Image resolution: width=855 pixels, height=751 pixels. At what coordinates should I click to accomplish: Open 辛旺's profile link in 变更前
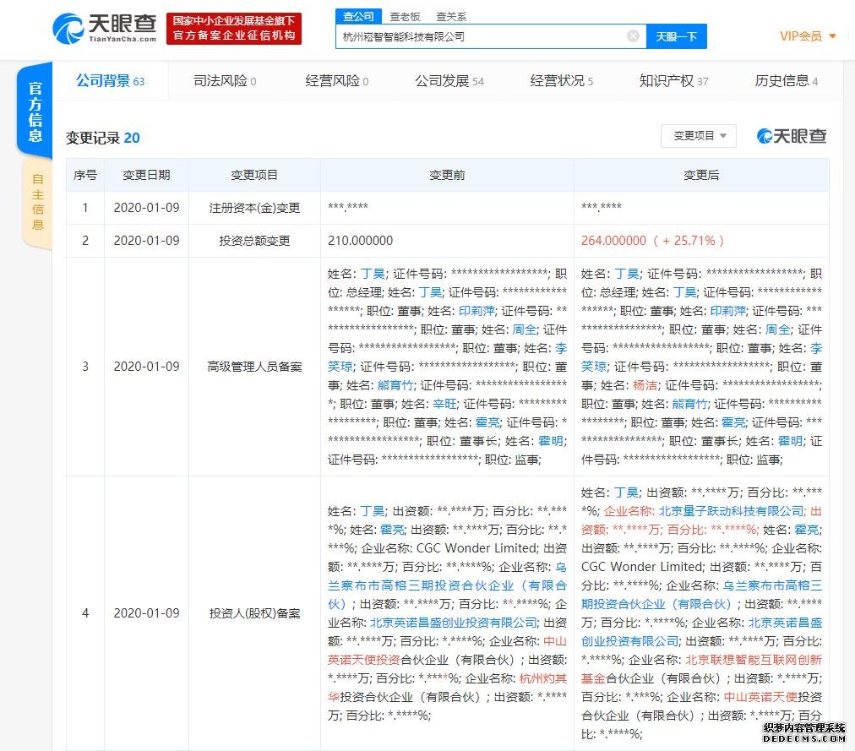point(445,404)
